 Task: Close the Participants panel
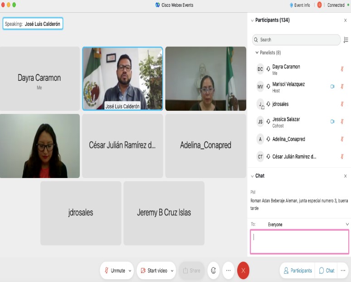point(345,20)
